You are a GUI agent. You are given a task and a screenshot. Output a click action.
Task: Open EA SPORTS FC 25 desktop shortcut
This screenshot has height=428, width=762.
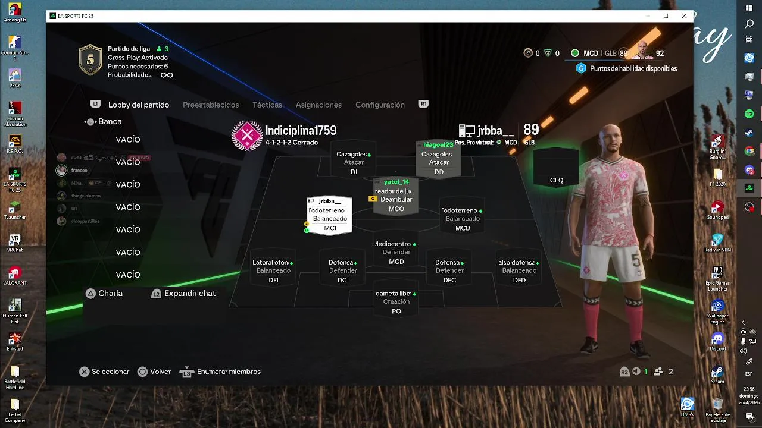tap(15, 180)
